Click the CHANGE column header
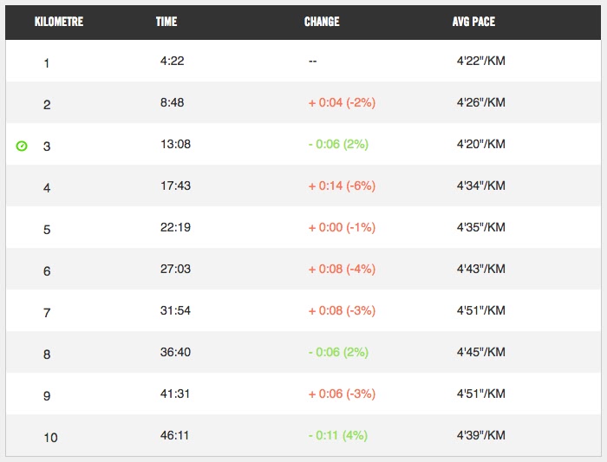Viewport: 607px width, 462px height. tap(322, 21)
